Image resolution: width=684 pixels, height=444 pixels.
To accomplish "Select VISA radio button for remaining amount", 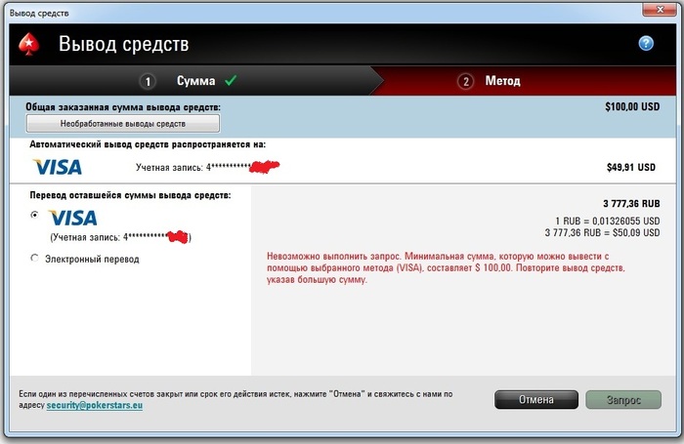I will tap(34, 215).
